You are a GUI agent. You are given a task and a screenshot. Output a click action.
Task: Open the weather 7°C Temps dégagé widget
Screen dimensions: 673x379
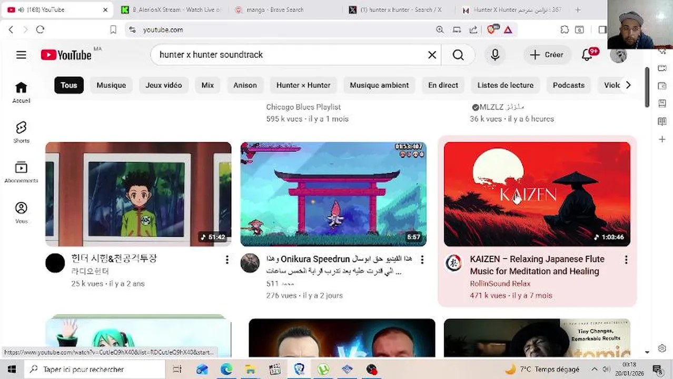542,369
